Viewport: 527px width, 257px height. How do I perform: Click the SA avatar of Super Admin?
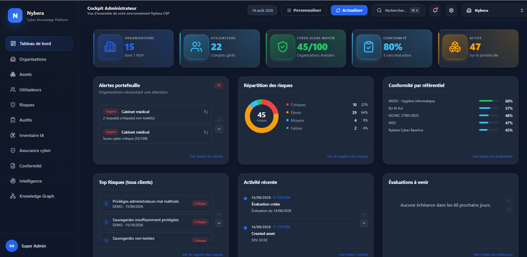pyautogui.click(x=12, y=246)
